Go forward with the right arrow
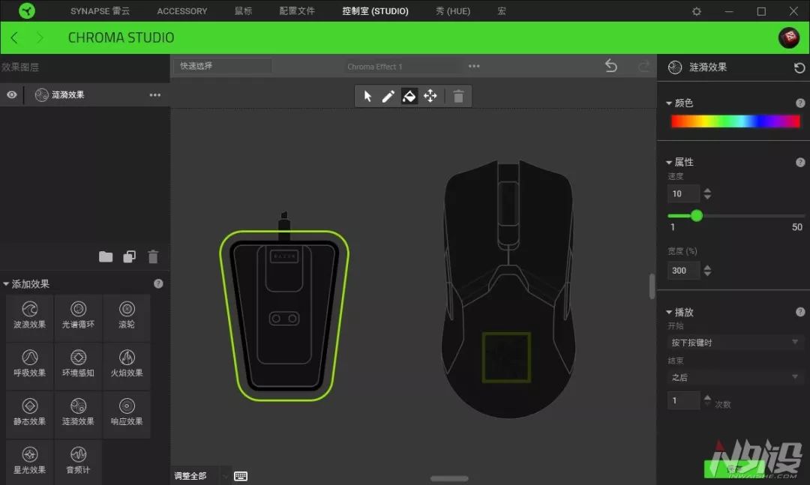 pos(40,37)
